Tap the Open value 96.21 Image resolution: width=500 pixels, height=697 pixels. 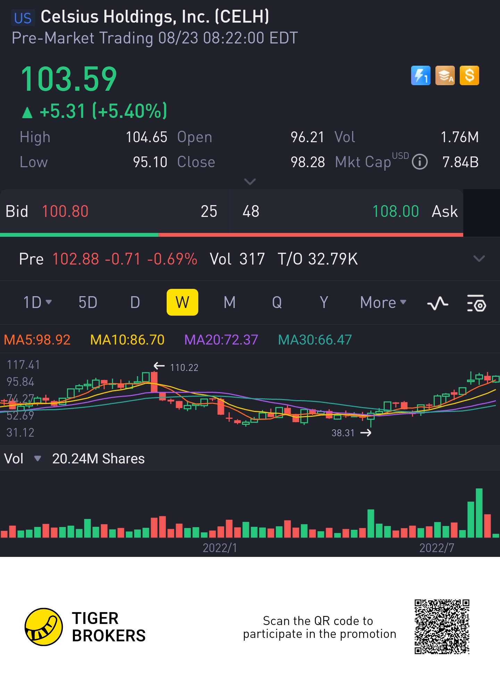307,137
